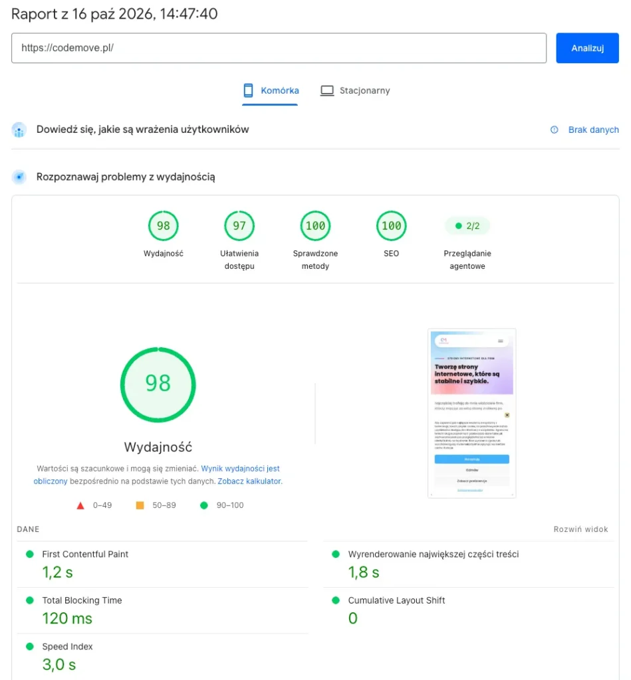Viewport: 631px width, 680px height.
Task: Click the performance diagnostics icon beside Rozpoznawaj problemy
Action: pos(19,177)
